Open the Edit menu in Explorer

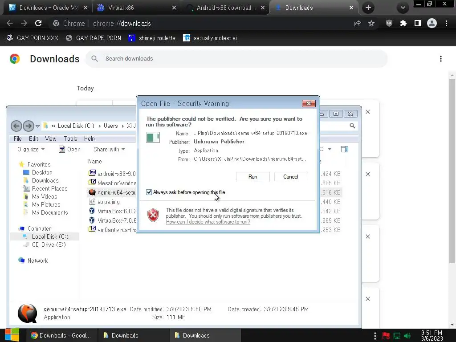coord(33,139)
